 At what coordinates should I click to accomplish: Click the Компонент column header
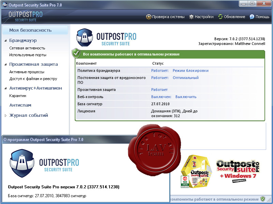coord(86,63)
